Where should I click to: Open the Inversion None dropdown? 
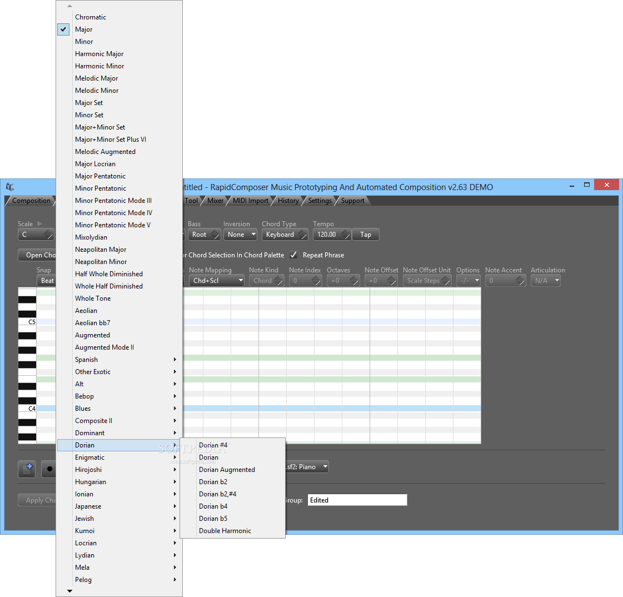click(x=241, y=235)
